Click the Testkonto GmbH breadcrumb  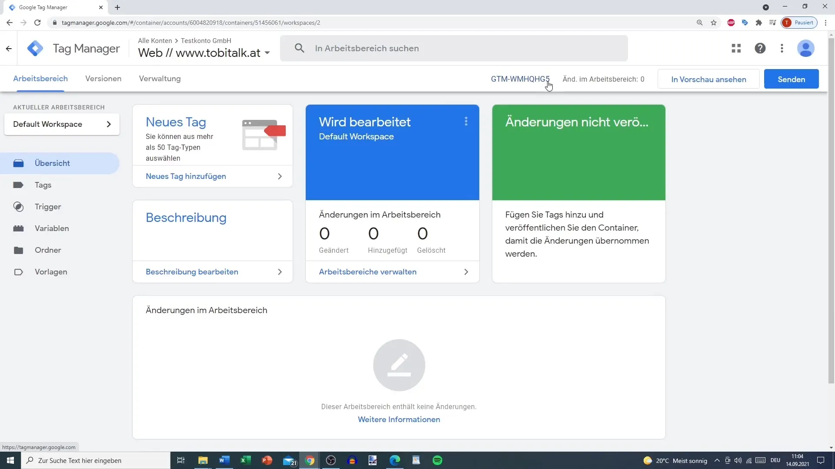[x=206, y=40]
